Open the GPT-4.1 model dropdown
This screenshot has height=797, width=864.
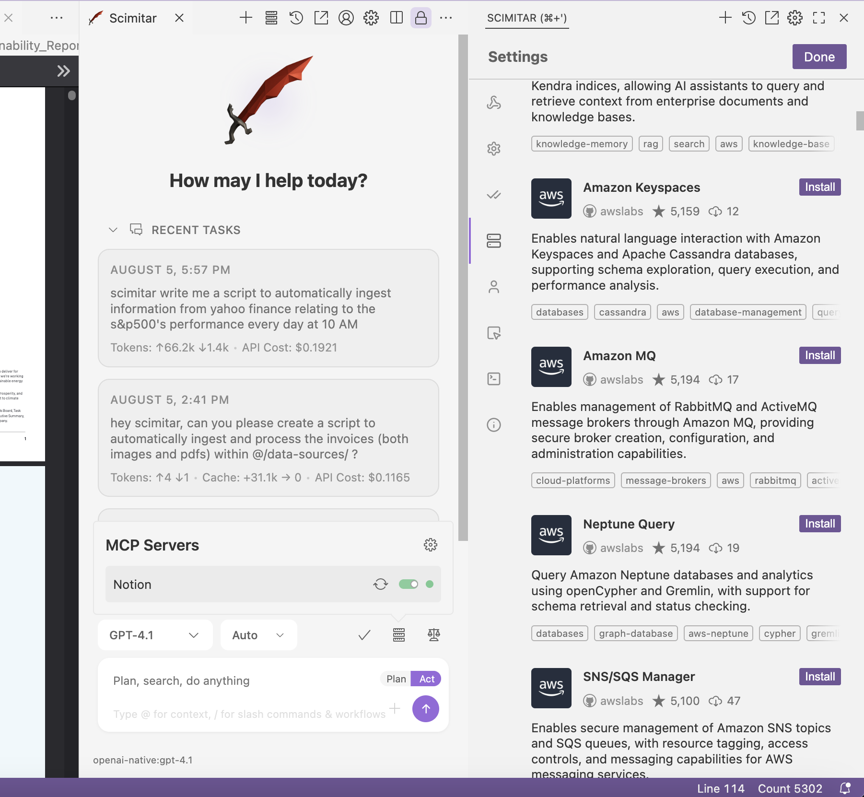coord(155,635)
